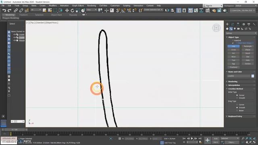Open the Scripting menu

[127, 6]
